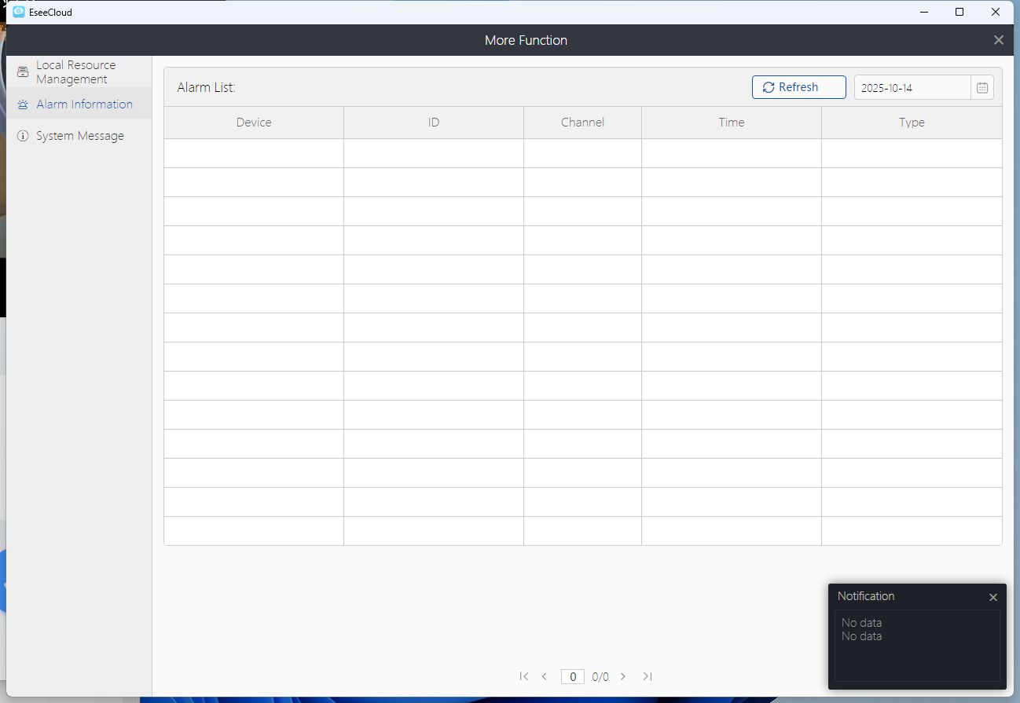Viewport: 1020px width, 703px height.
Task: Jump to the last page of alarms
Action: click(x=647, y=676)
